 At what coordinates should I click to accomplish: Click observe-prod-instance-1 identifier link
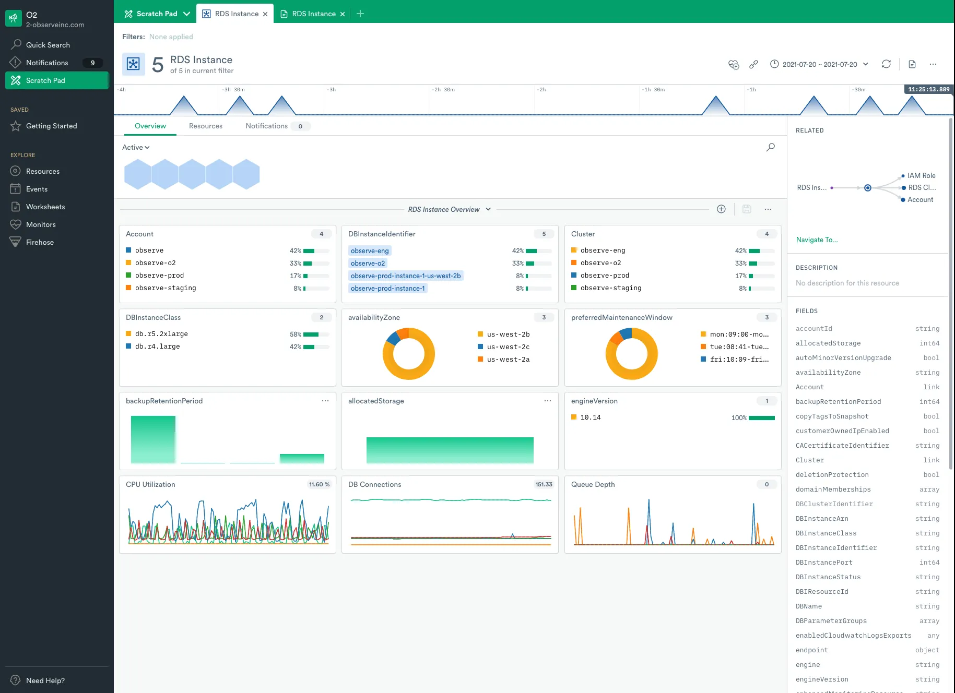[x=388, y=289]
